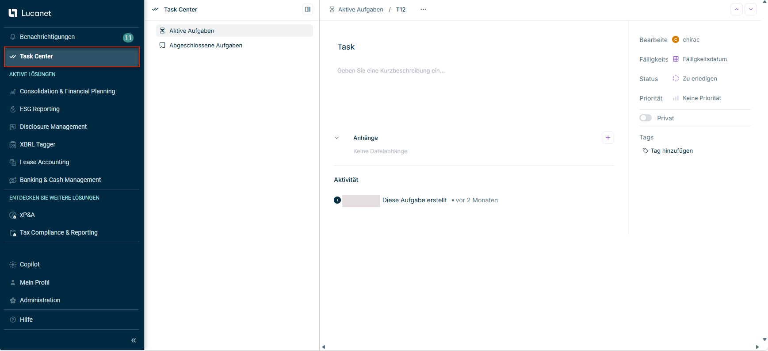This screenshot has width=768, height=351.
Task: Open assignee dropdown showing chirac
Action: click(686, 39)
